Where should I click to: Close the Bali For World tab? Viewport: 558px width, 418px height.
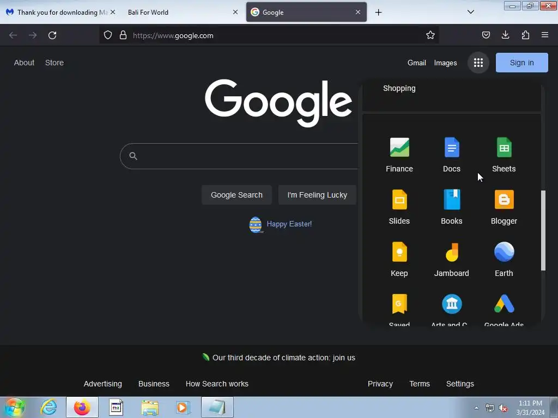(235, 12)
